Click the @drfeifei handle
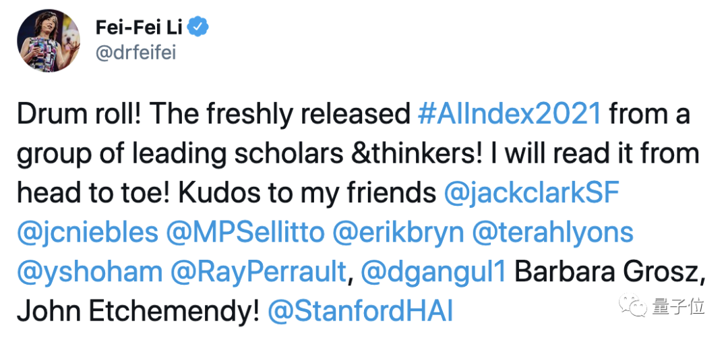This screenshot has width=728, height=338. (x=136, y=53)
